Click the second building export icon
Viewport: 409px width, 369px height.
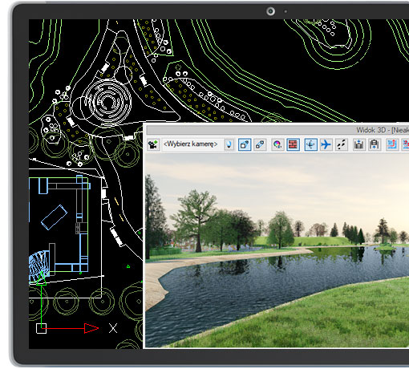(375, 144)
